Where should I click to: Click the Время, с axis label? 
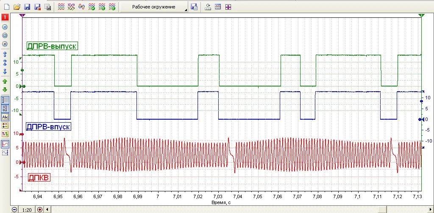point(221,202)
